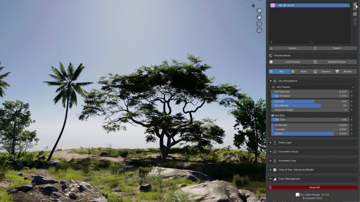Toggle keyframe dot next to Sun Multiplier
Viewport: 360px width, 202px height.
[x=352, y=96]
